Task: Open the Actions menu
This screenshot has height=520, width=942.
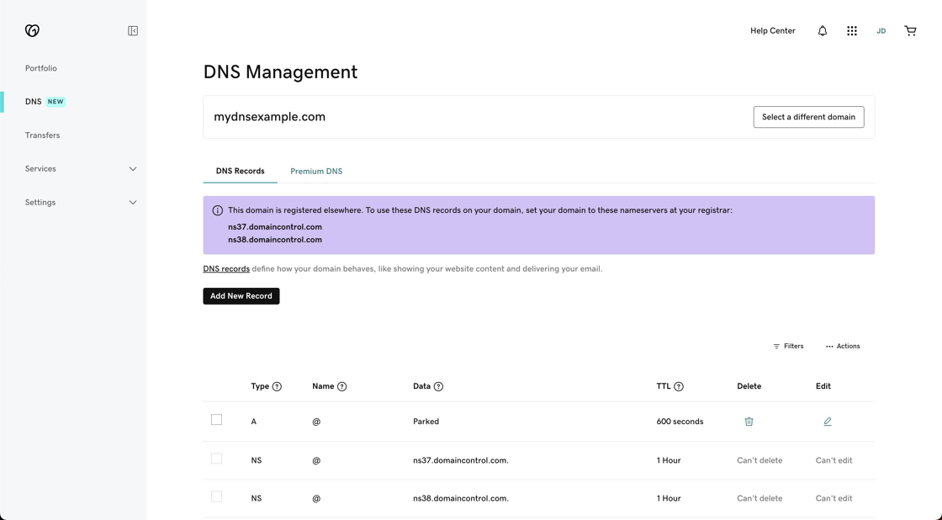Action: point(843,347)
